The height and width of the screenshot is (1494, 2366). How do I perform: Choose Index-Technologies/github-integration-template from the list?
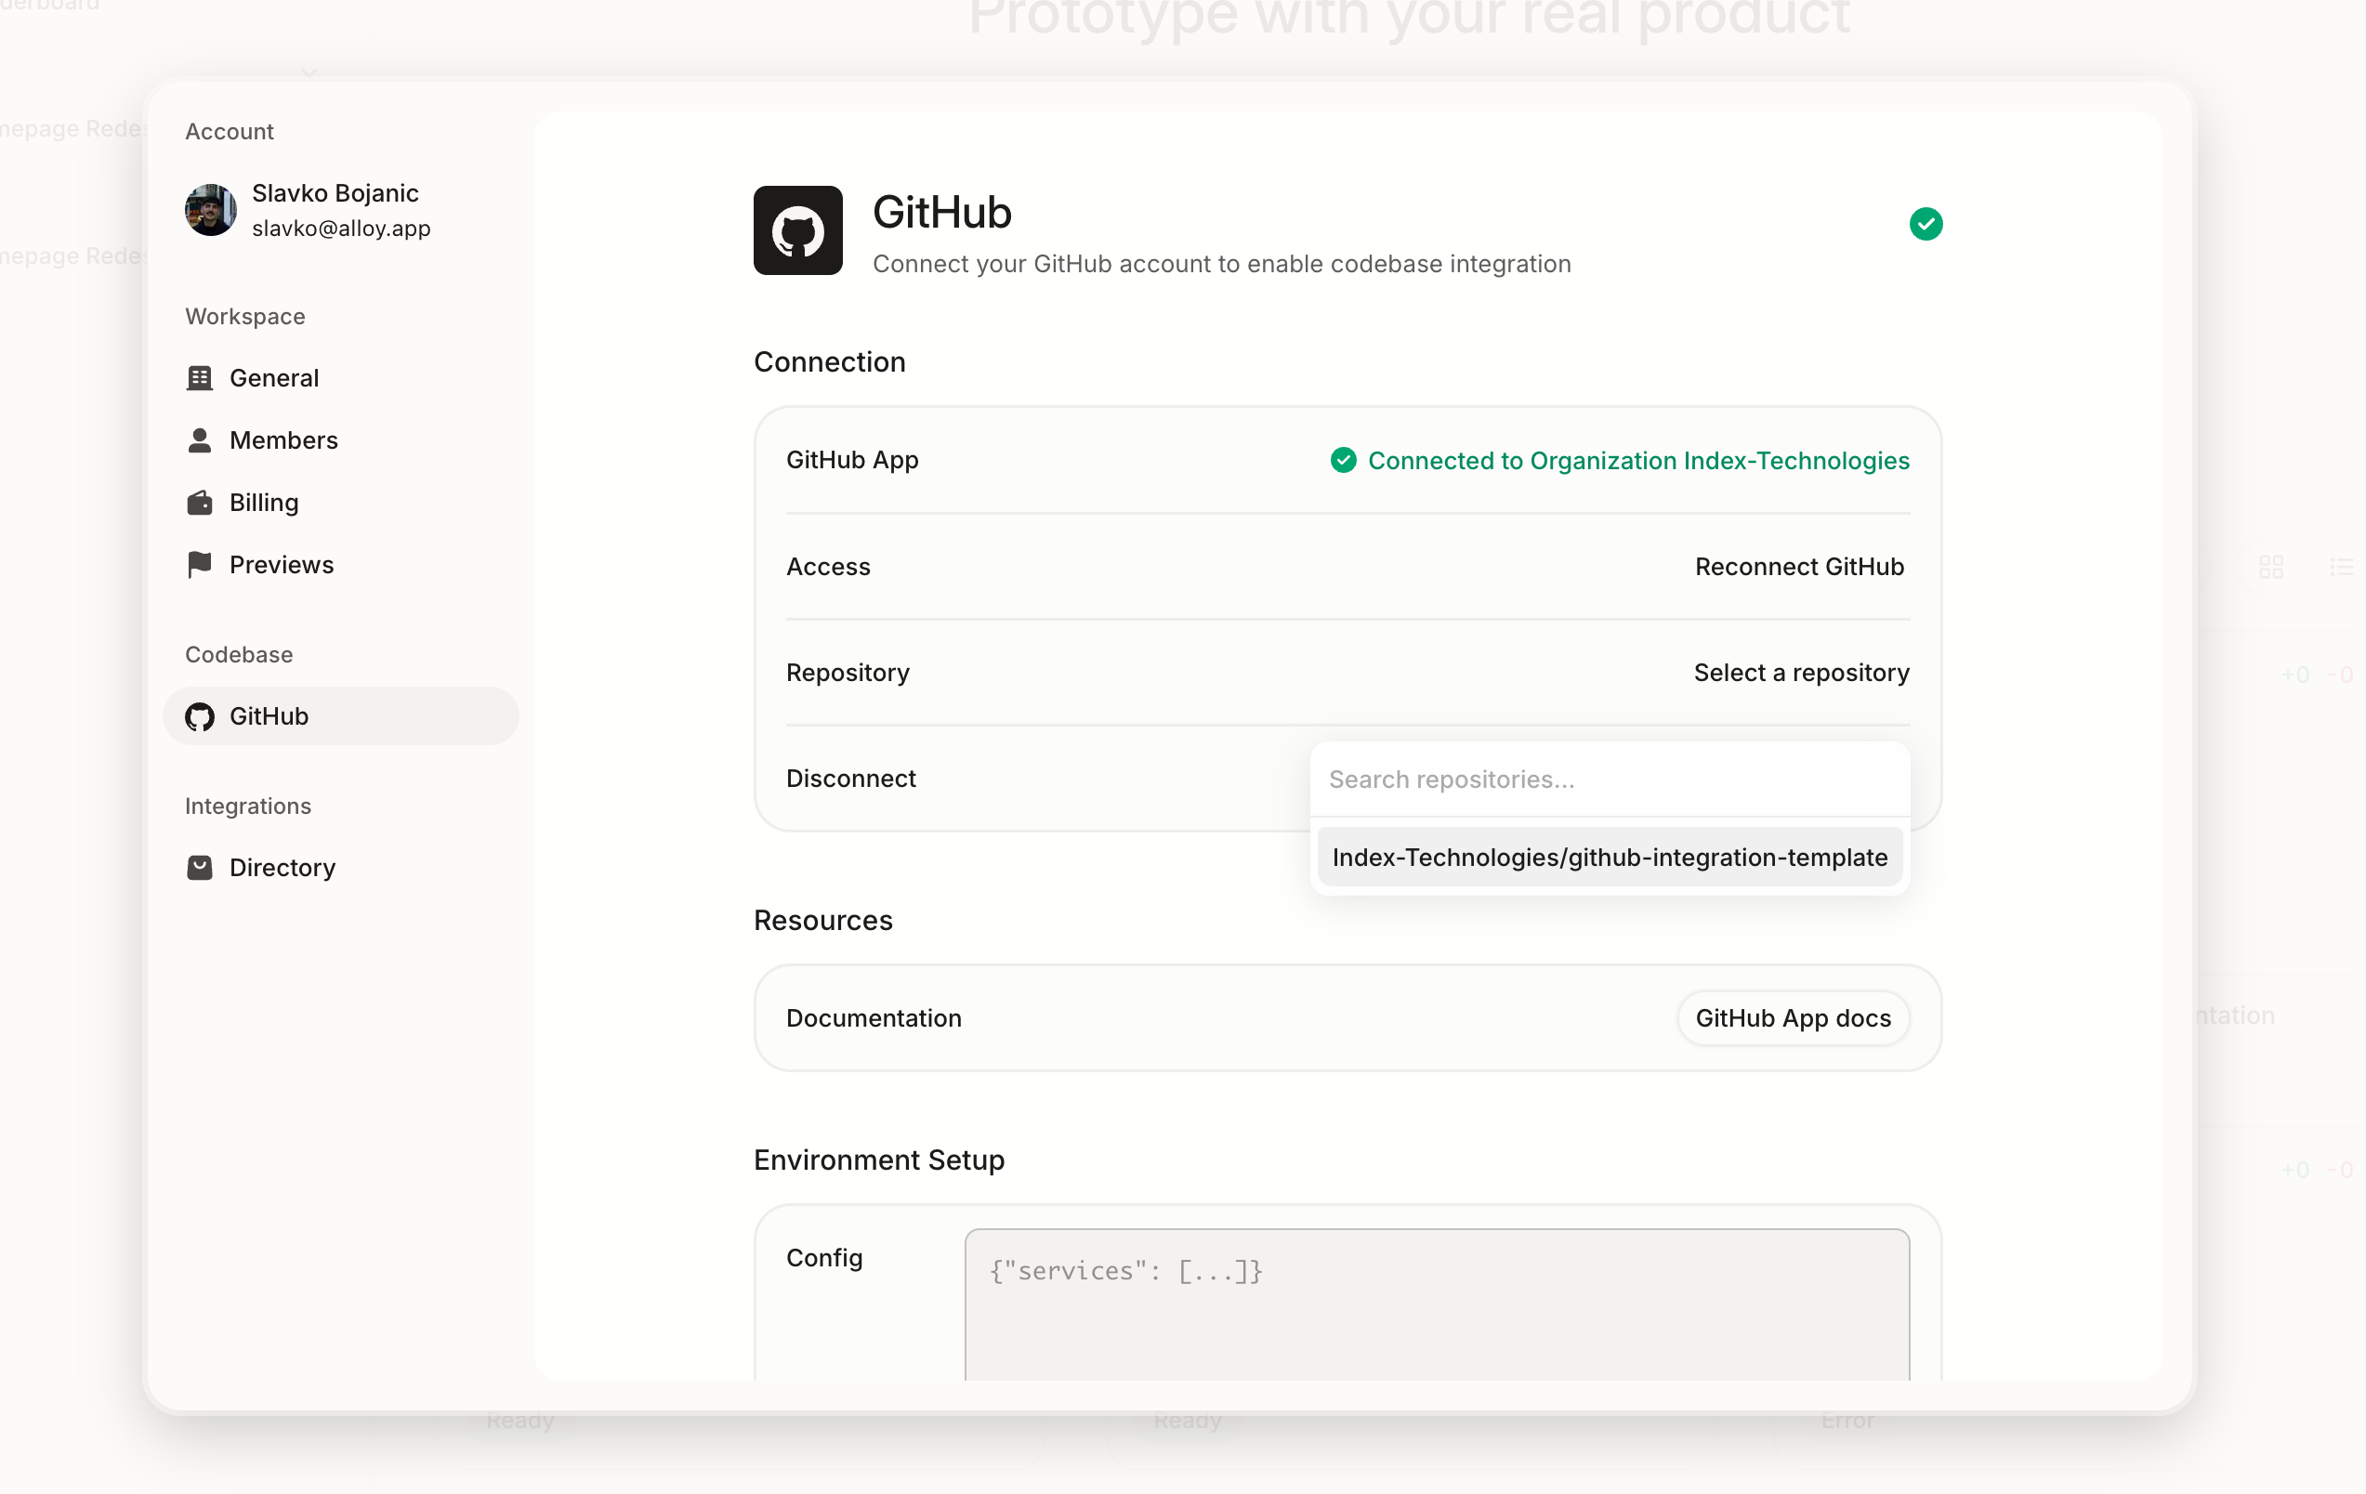(x=1609, y=857)
